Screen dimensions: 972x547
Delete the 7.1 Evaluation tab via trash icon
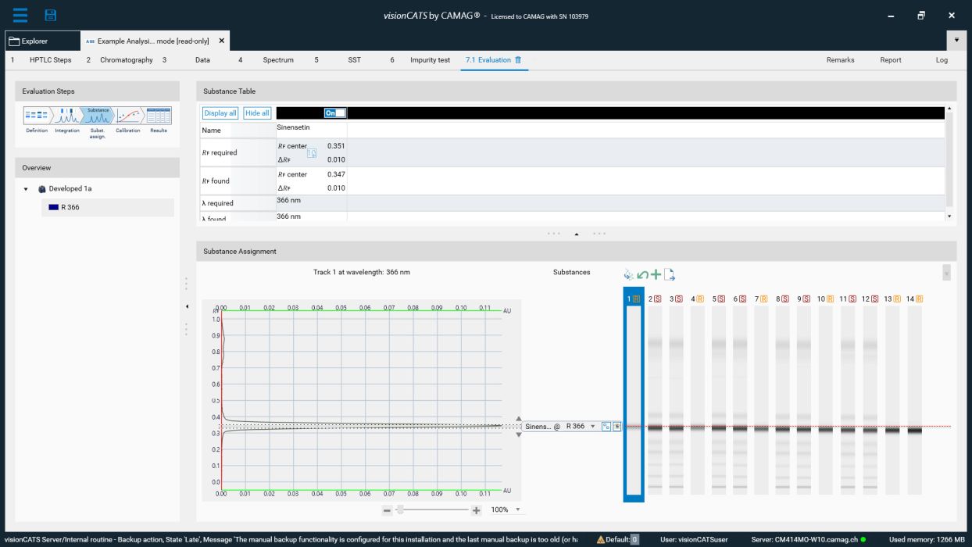pyautogui.click(x=518, y=60)
